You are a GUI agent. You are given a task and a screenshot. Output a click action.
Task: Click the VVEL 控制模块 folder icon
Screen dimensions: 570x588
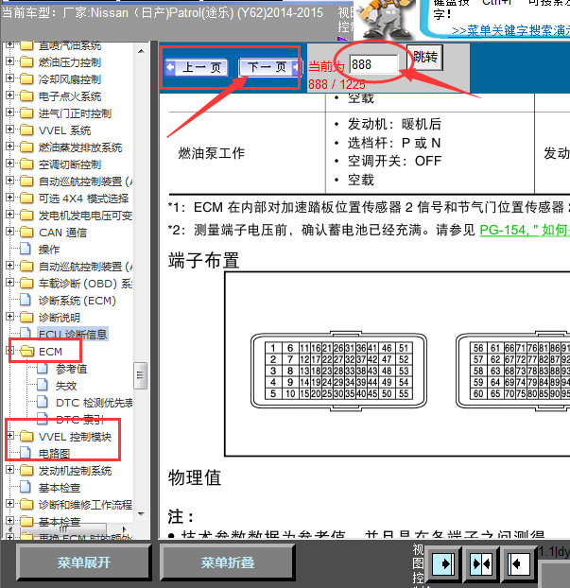pyautogui.click(x=26, y=436)
